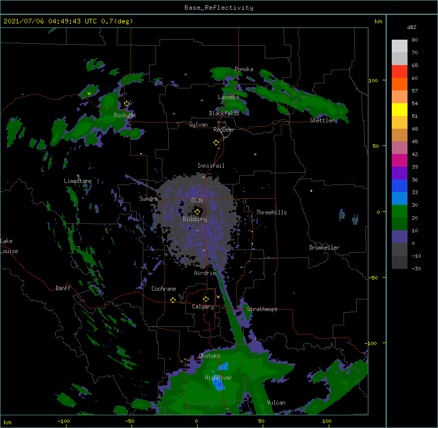This screenshot has width=438, height=428.
Task: Click the 100 tick on right vertical axis
Action: point(373,80)
